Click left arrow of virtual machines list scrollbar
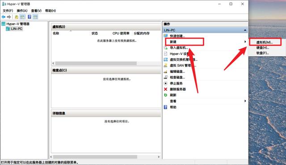Viewport: 286px width, 165px height. (x=53, y=63)
